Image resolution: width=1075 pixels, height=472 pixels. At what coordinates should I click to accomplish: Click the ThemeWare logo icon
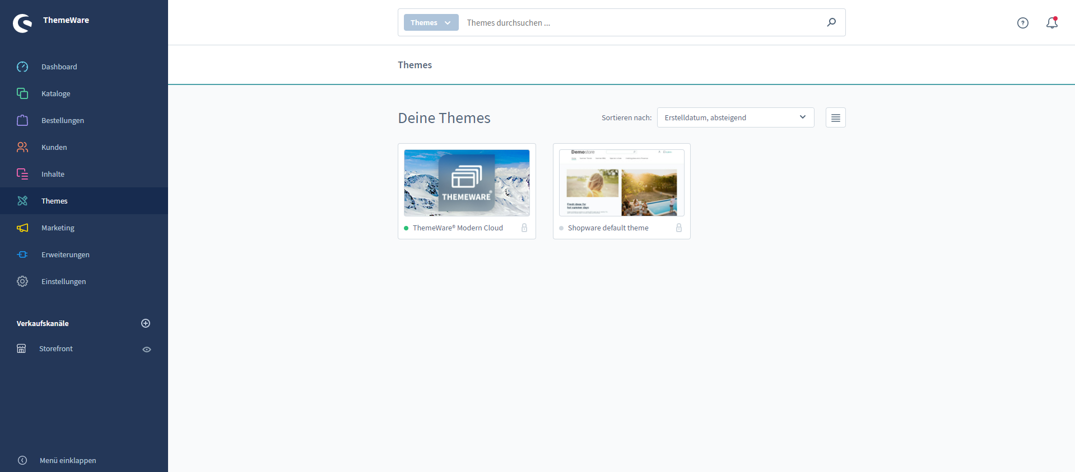tap(22, 23)
